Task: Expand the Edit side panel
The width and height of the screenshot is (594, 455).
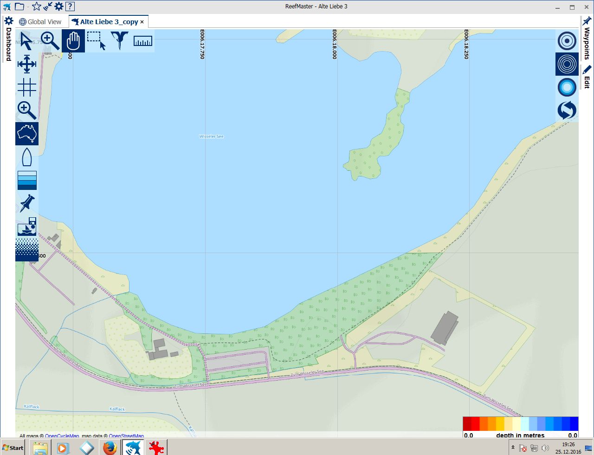Action: point(587,77)
